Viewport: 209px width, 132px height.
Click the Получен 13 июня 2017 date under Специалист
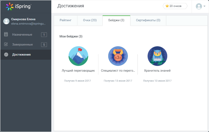point(118,81)
